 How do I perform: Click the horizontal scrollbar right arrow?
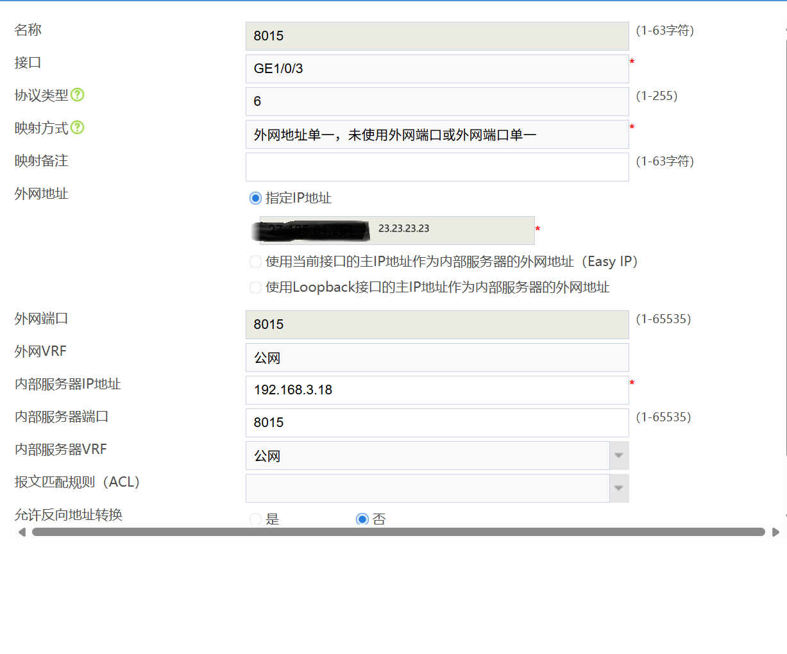coord(775,532)
